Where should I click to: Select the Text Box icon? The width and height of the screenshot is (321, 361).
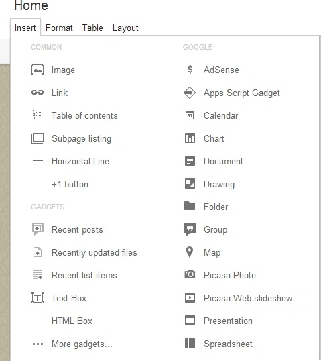tap(38, 297)
